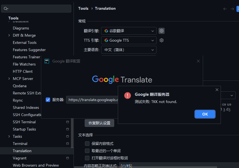Select the Translation tree item
The height and width of the screenshot is (168, 239).
tap(36, 151)
